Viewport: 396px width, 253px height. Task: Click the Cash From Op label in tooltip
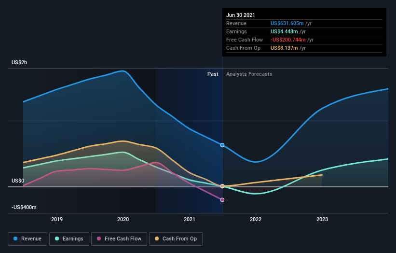[243, 48]
